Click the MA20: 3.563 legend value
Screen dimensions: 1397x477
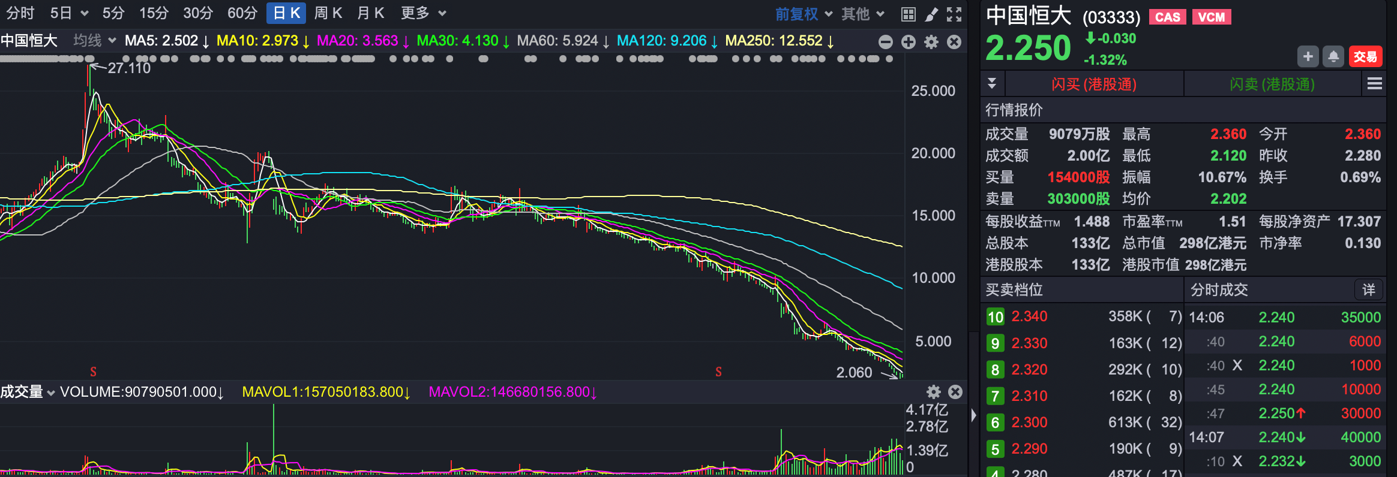[x=363, y=41]
